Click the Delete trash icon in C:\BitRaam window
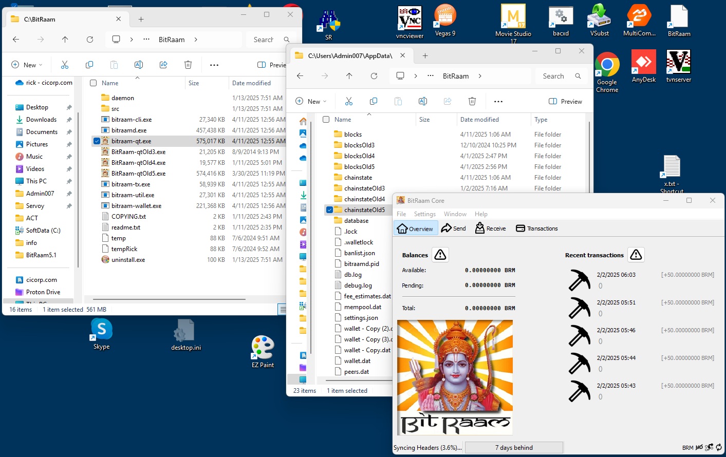Image resolution: width=726 pixels, height=457 pixels. tap(188, 65)
